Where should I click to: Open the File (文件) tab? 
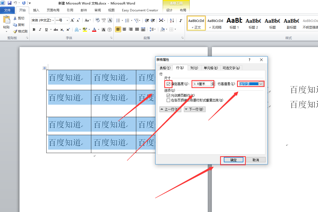(7, 10)
